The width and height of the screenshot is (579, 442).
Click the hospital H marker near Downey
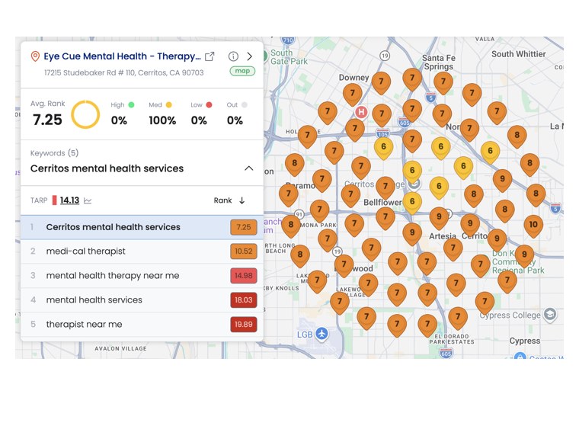pos(361,112)
